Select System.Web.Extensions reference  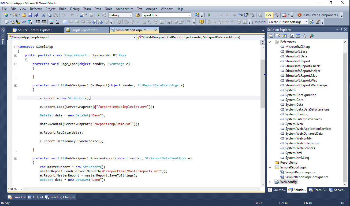coord(302,143)
